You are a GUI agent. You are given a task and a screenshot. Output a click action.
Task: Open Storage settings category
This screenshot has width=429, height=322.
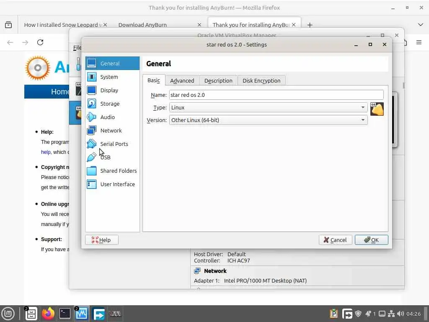click(112, 104)
